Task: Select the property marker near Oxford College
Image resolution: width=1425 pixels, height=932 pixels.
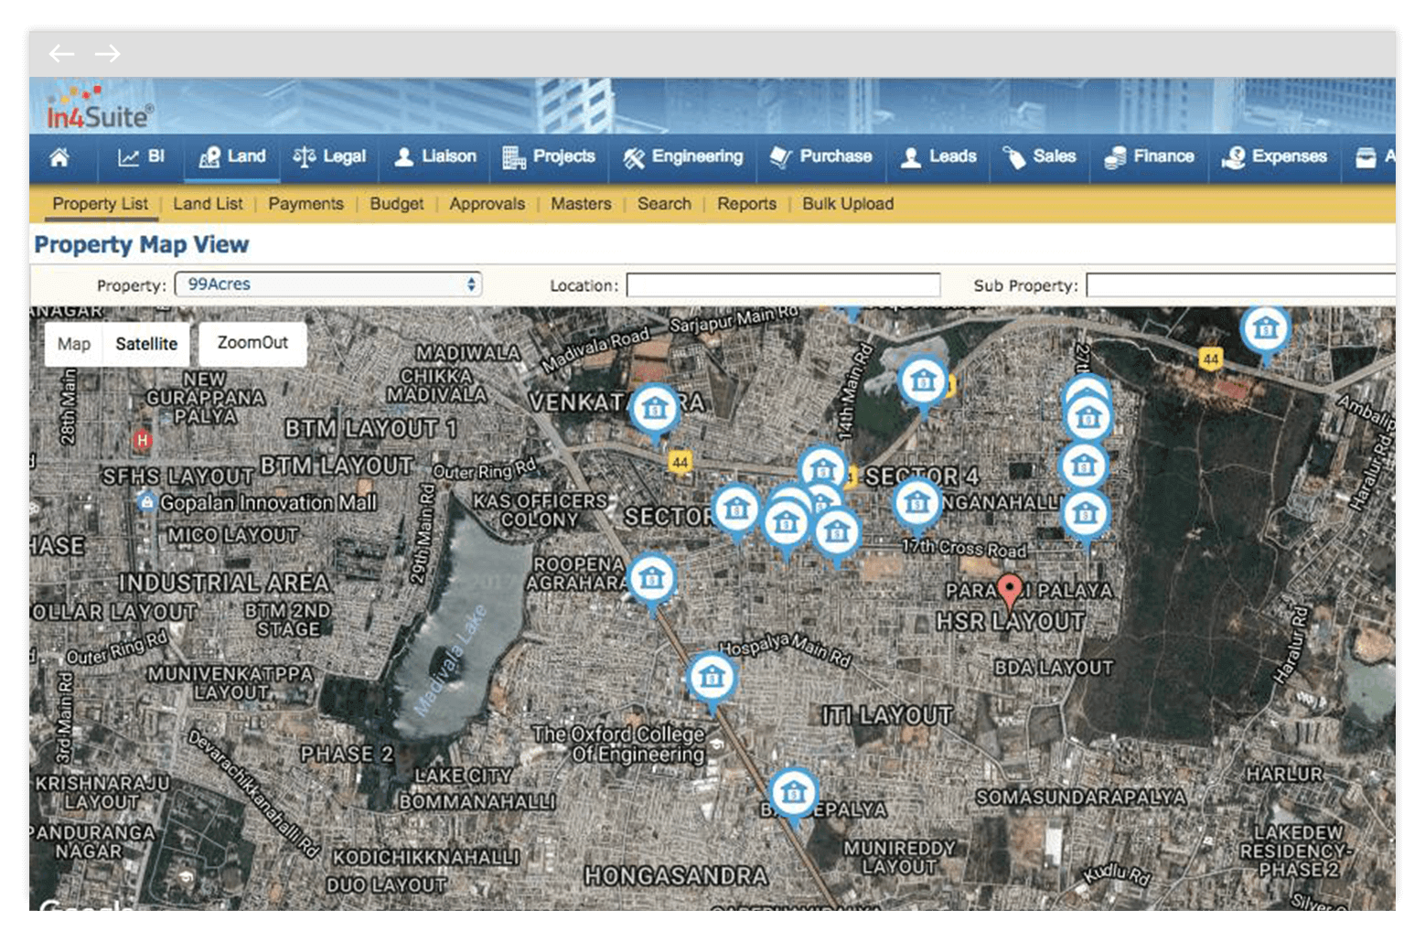Action: coord(712,677)
